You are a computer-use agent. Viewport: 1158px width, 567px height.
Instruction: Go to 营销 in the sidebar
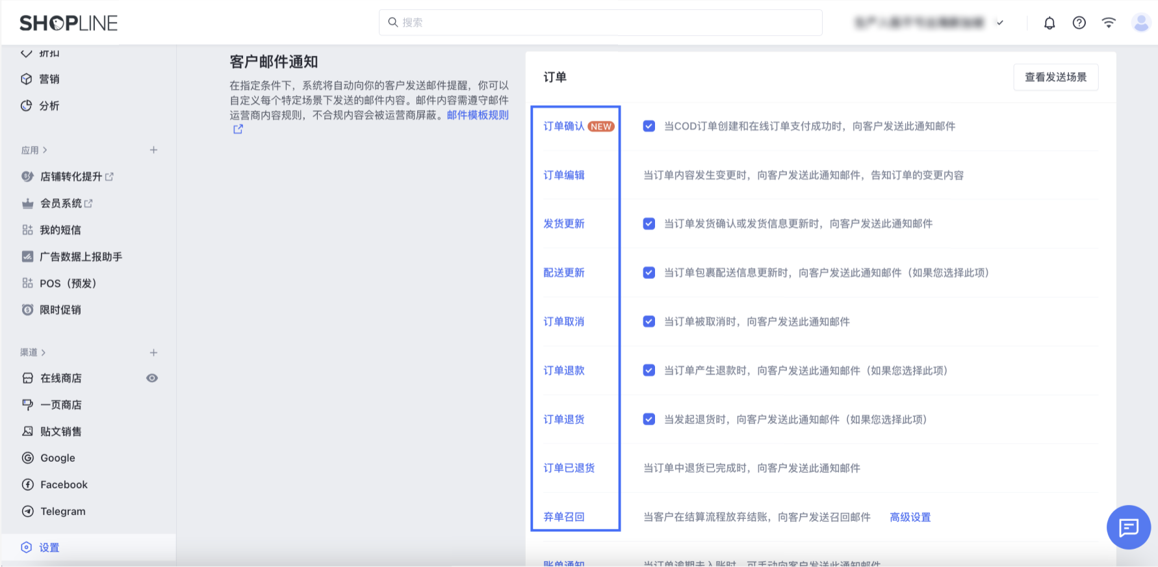[49, 79]
